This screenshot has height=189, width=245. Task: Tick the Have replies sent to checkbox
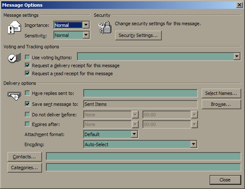click(x=27, y=93)
